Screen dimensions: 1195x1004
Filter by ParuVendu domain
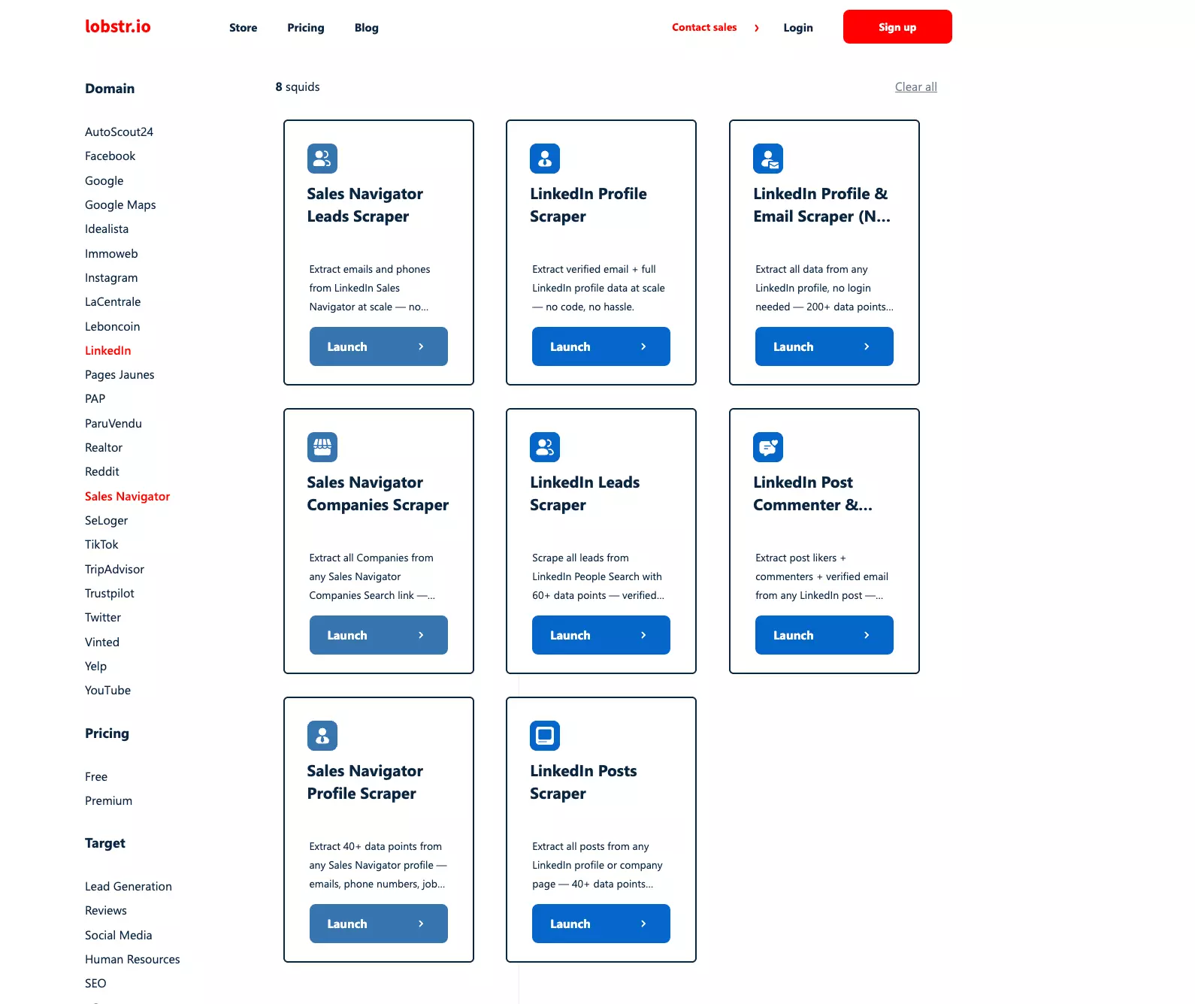click(113, 424)
